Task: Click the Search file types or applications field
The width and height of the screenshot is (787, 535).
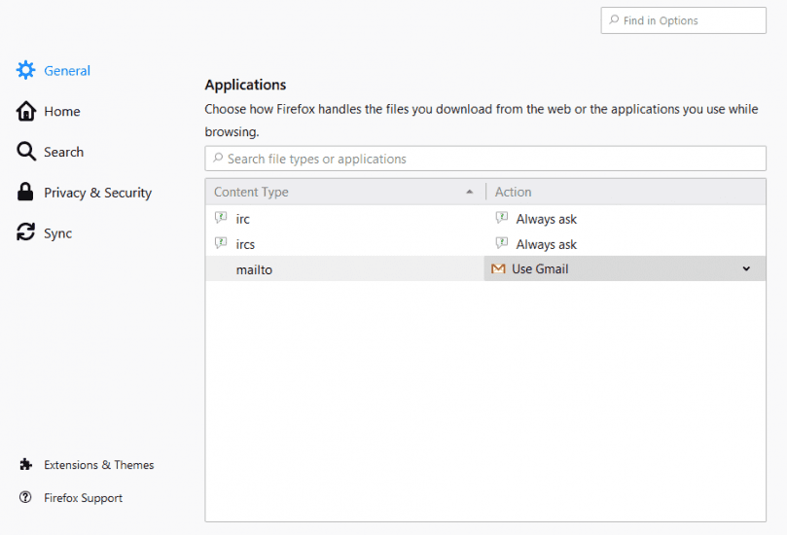Action: [486, 159]
